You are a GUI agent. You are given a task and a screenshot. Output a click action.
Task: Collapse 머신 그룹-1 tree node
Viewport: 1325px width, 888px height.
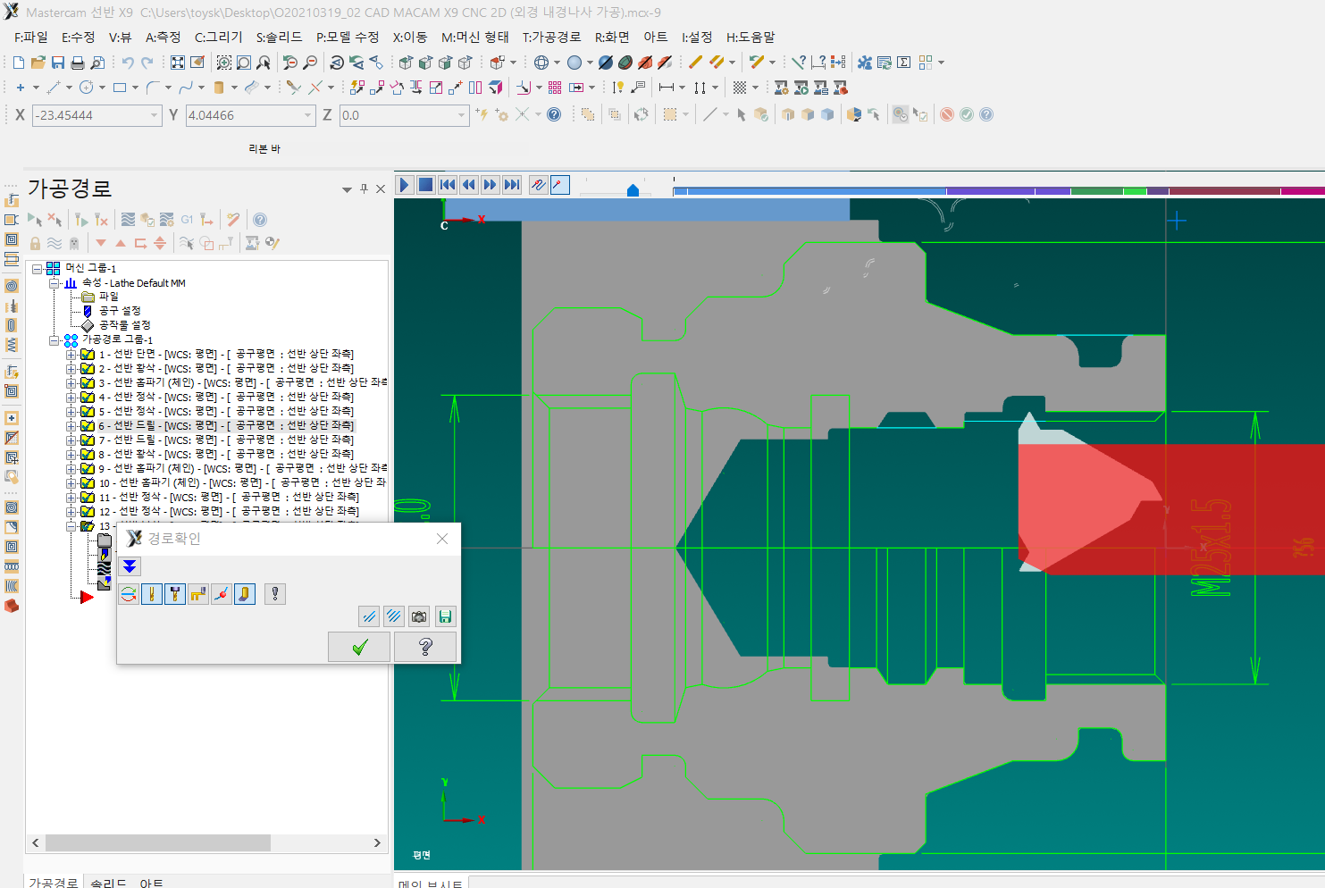[38, 268]
